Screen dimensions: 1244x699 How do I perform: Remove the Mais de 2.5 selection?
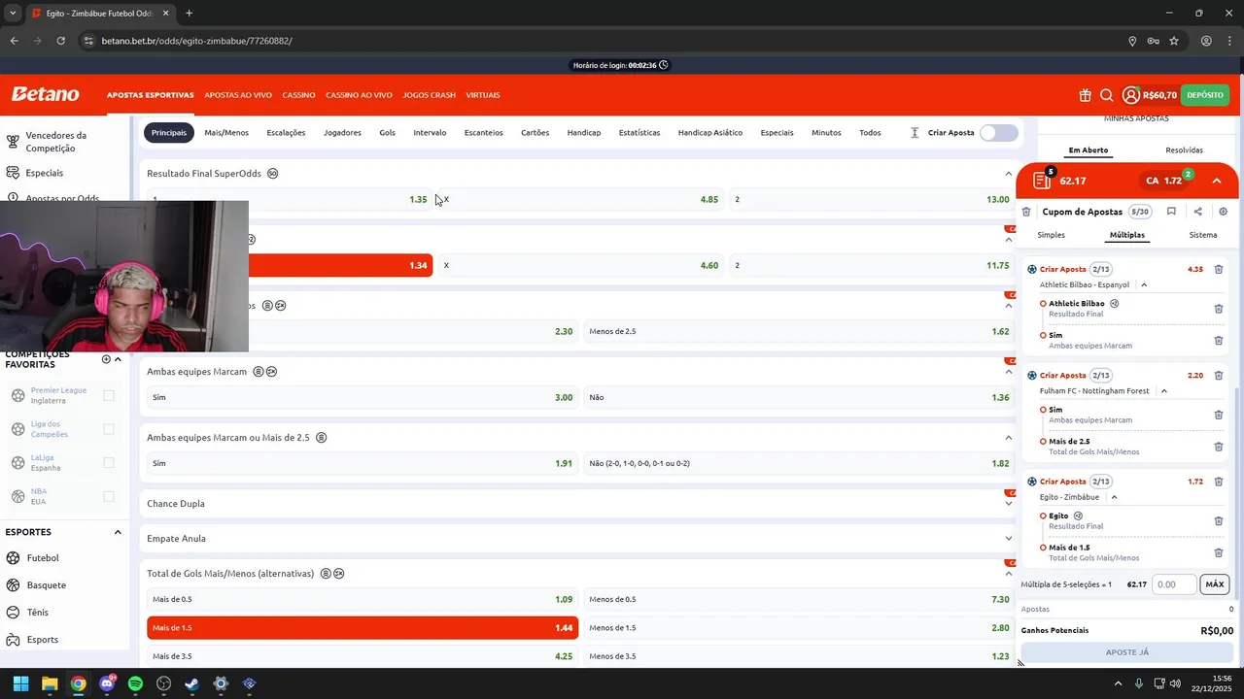click(1219, 447)
